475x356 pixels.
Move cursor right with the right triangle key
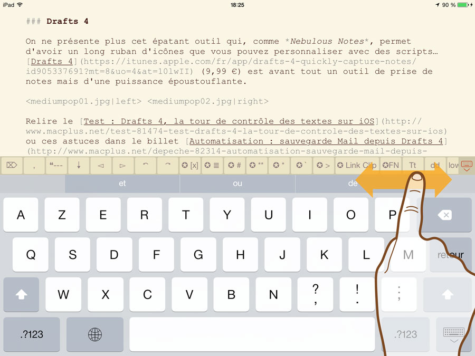[122, 165]
